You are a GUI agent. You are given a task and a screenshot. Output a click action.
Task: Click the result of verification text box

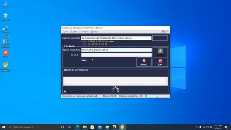point(115,81)
